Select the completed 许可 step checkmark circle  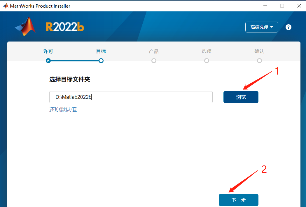(x=48, y=61)
